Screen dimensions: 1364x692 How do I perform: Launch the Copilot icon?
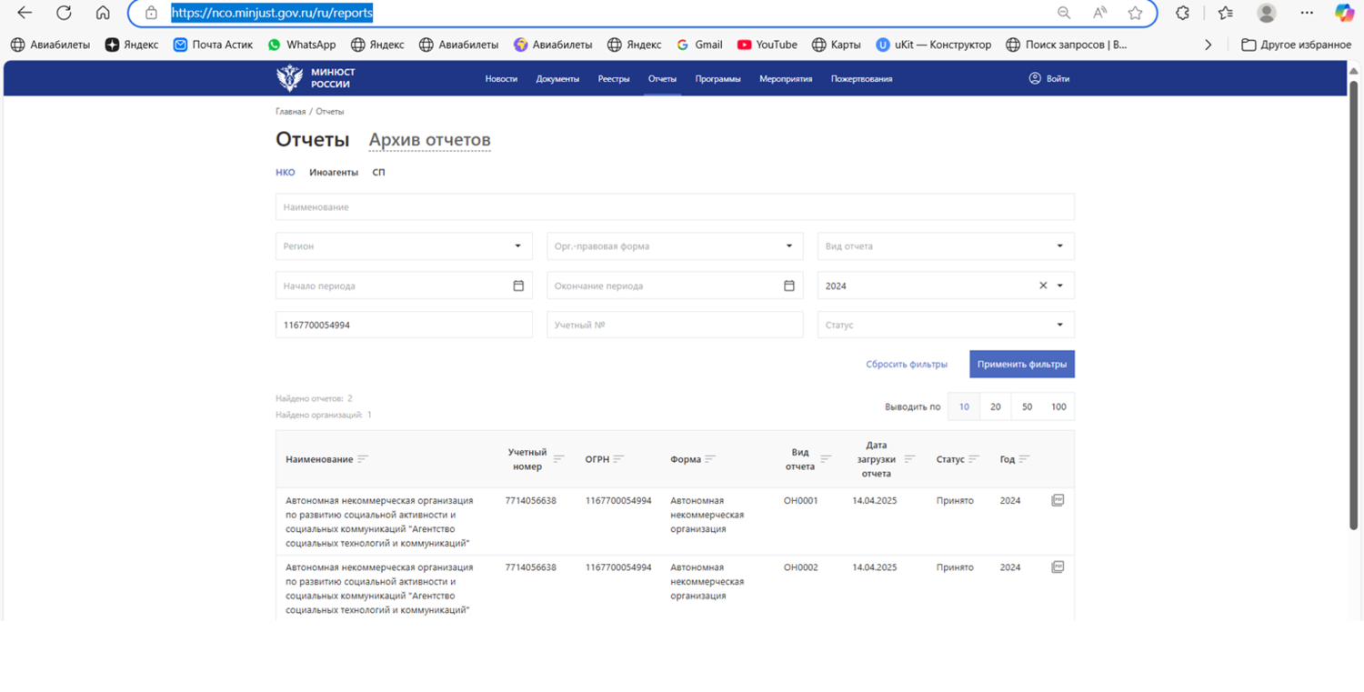1344,13
